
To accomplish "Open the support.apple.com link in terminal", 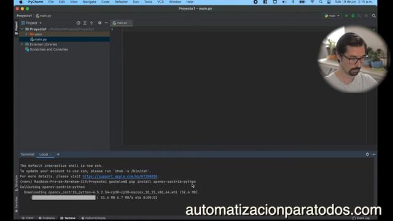I will [x=120, y=176].
